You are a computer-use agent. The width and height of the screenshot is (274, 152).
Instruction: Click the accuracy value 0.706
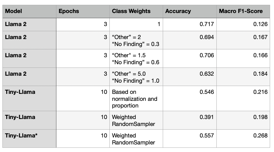pyautogui.click(x=207, y=55)
